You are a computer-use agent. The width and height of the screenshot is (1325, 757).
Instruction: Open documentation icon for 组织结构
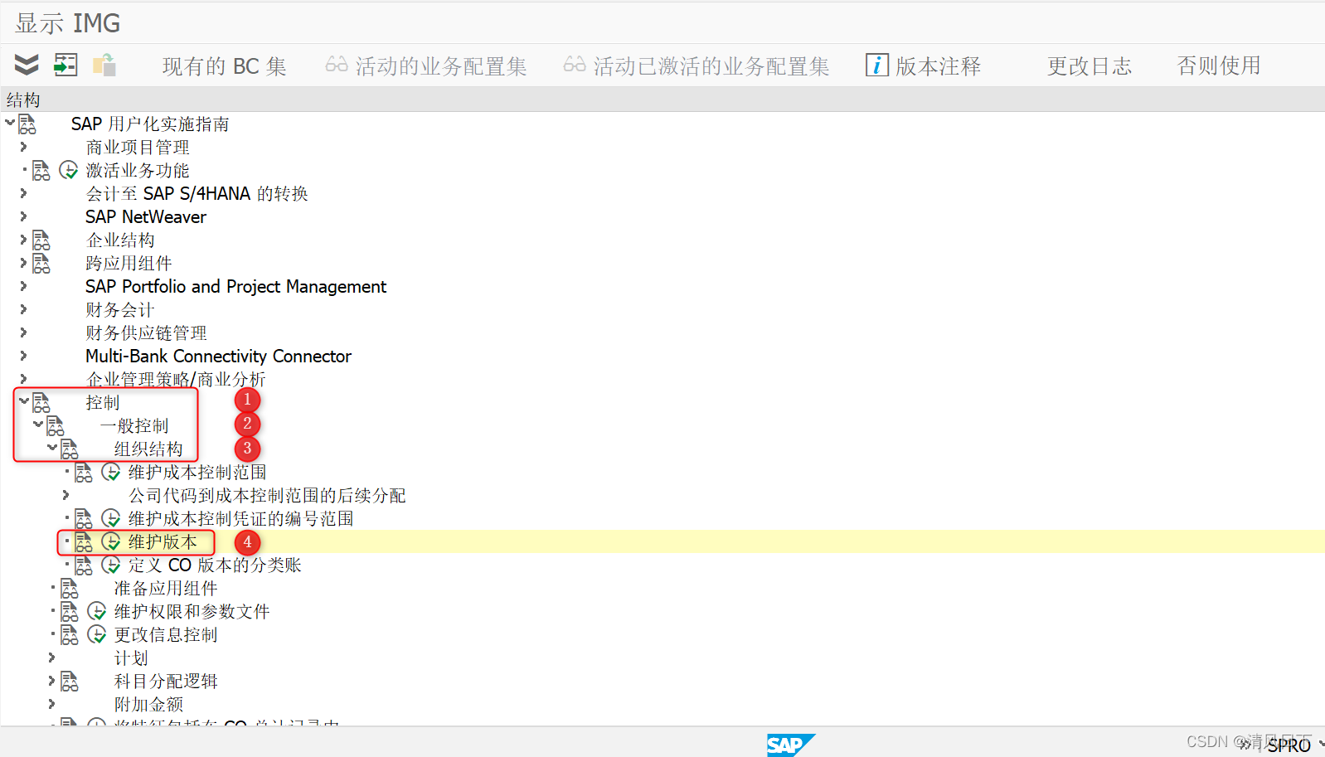click(x=70, y=449)
